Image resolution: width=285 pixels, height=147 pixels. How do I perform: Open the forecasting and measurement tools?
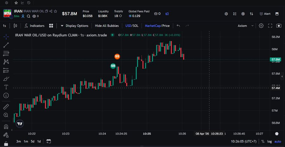coord(6,70)
